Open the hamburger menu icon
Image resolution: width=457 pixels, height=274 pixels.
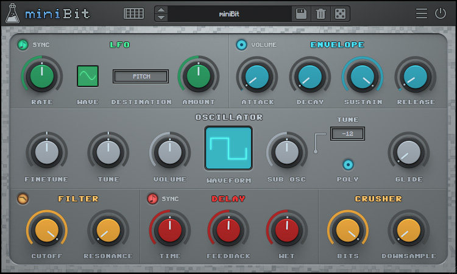click(x=422, y=13)
